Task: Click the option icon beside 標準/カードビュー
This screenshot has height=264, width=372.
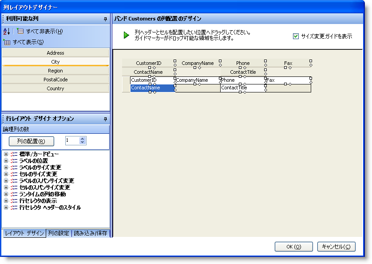Action: (13, 153)
